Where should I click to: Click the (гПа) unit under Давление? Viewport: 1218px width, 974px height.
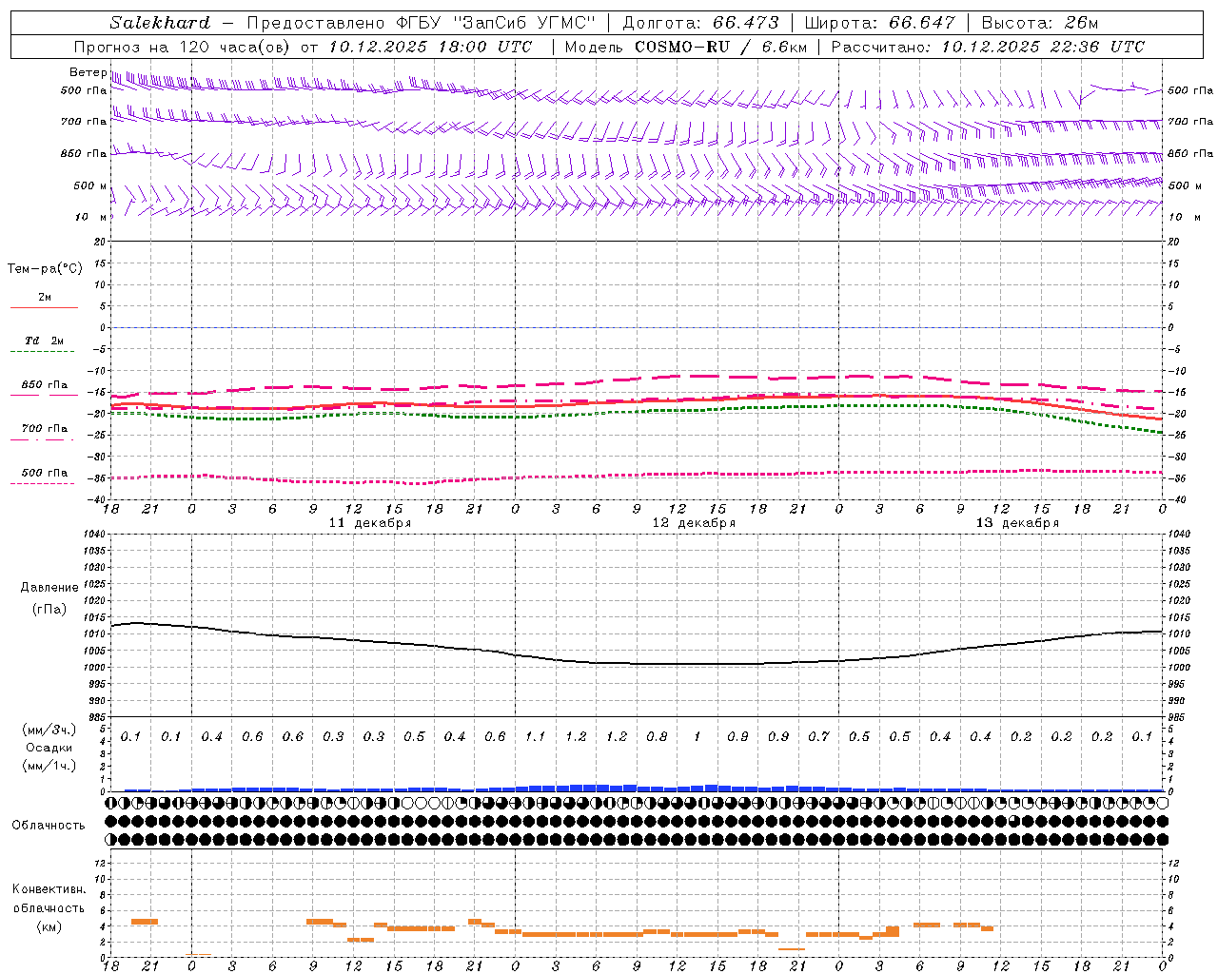(49, 609)
